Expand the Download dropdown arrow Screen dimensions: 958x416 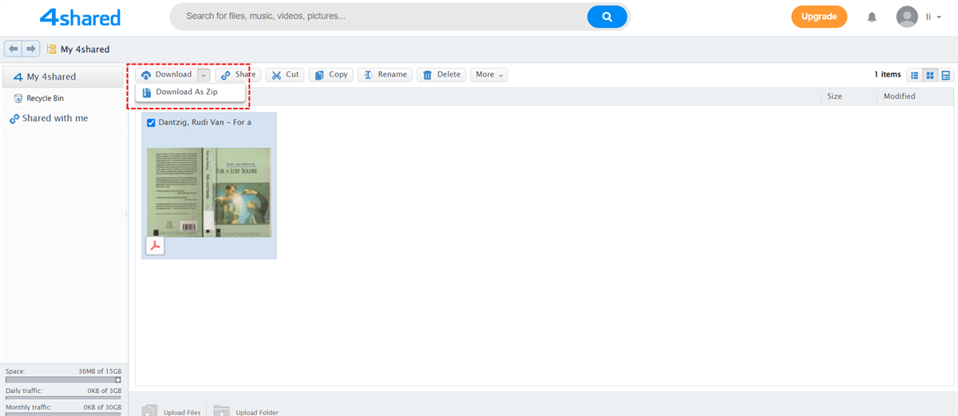coord(204,75)
